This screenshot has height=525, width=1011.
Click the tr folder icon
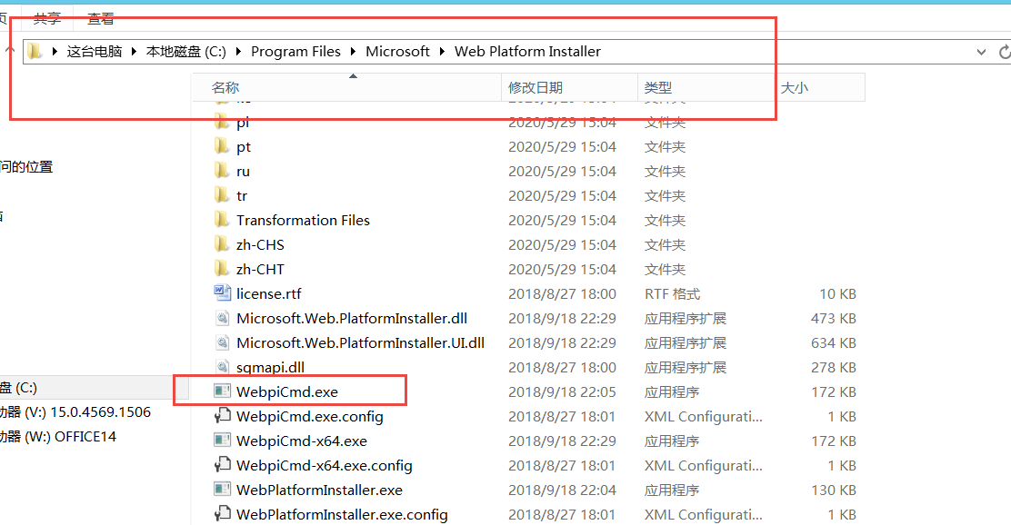tap(222, 195)
